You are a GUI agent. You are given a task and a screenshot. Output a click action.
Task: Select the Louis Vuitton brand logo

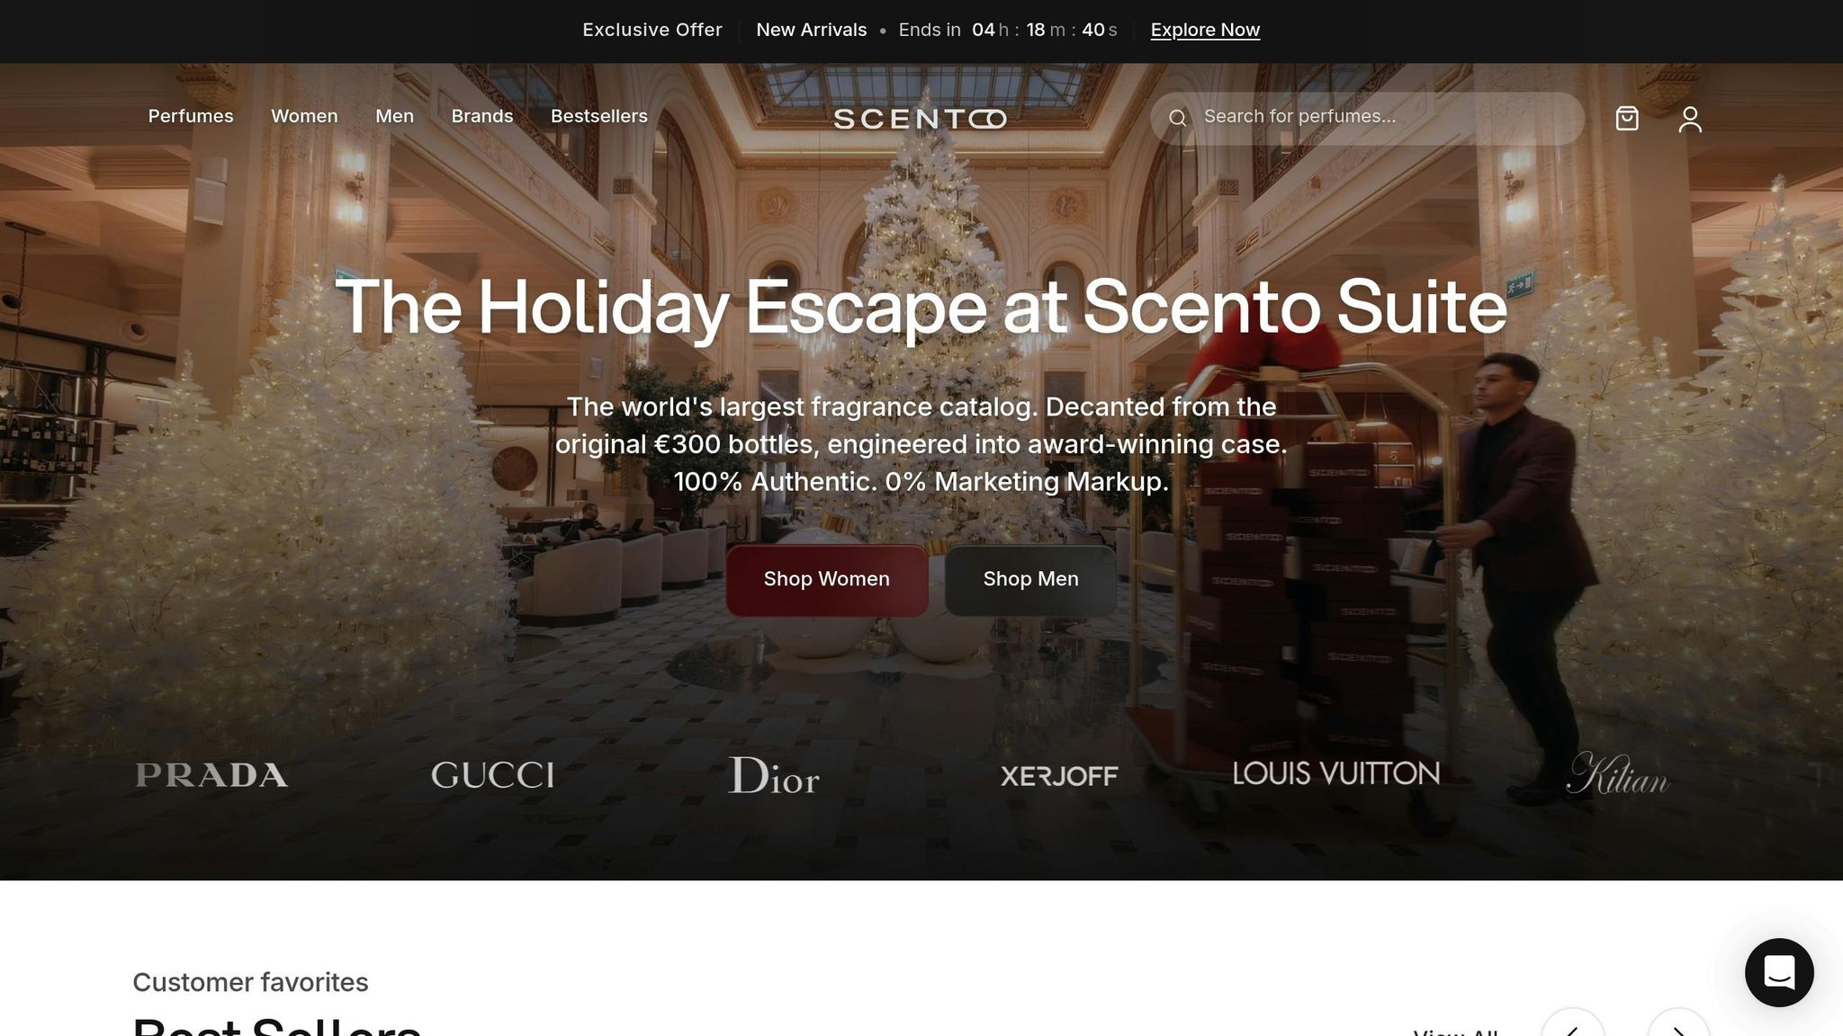pyautogui.click(x=1336, y=773)
